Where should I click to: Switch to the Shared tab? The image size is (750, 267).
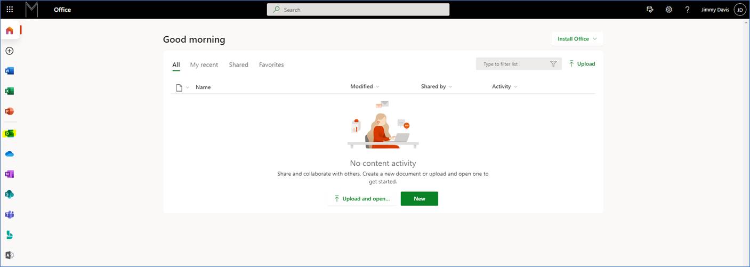[x=239, y=65]
